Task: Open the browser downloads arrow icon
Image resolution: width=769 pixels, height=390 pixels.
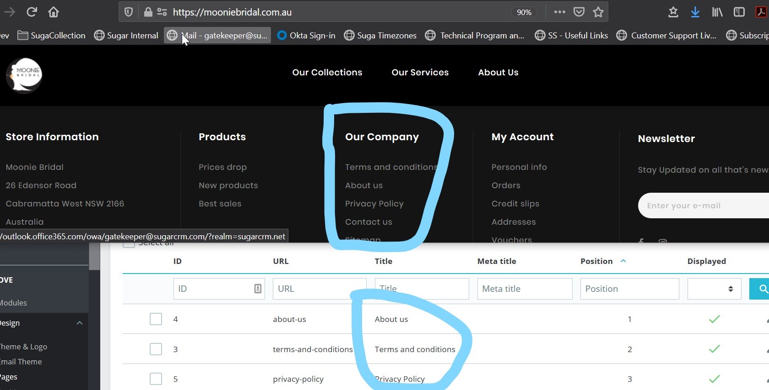Action: [695, 12]
